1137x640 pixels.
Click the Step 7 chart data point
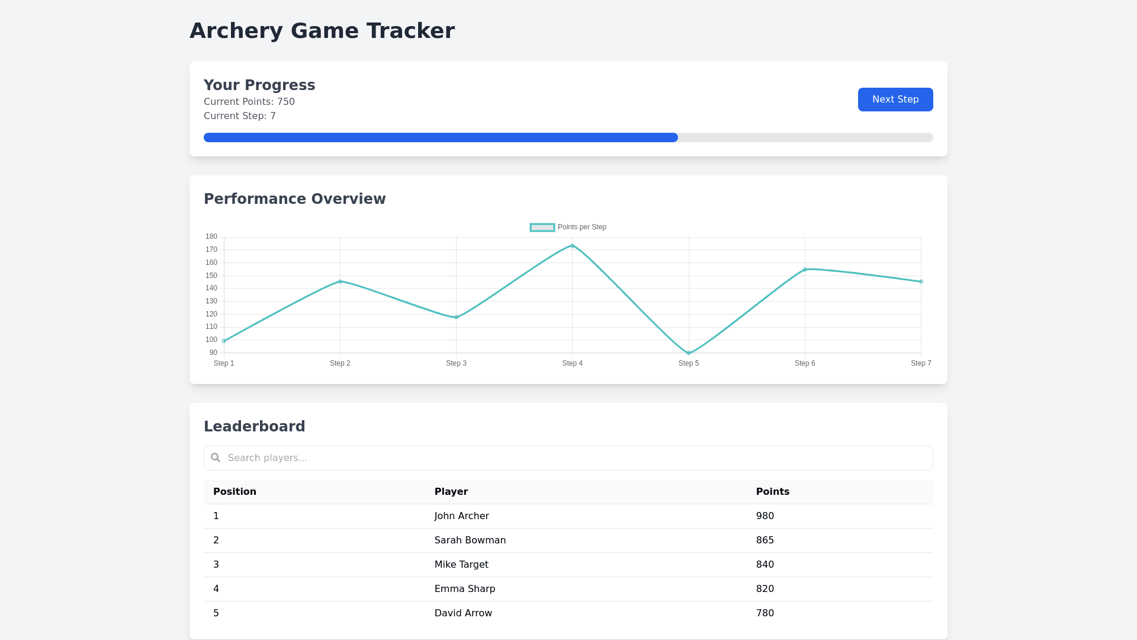[x=921, y=281]
